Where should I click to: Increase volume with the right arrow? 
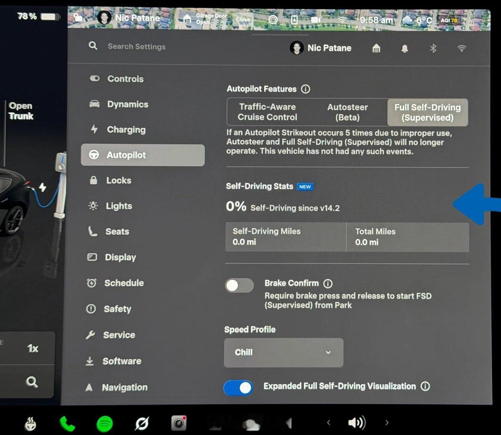pos(387,423)
